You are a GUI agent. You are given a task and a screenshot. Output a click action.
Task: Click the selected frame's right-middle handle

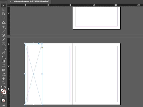(42, 74)
